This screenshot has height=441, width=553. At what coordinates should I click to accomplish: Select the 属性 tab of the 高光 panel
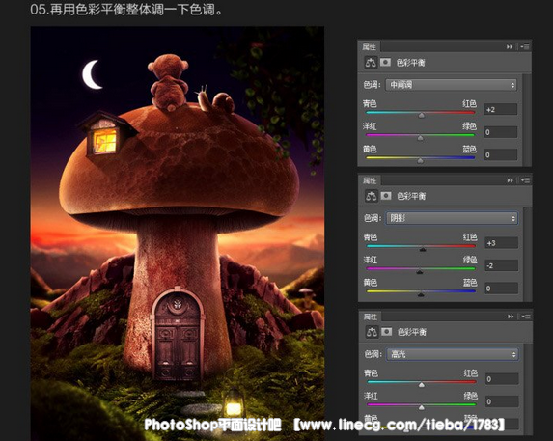pos(371,317)
